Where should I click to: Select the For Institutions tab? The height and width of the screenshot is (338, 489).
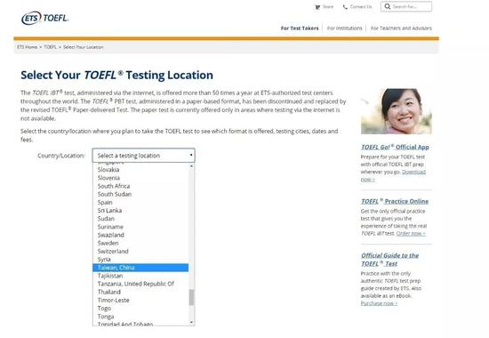[x=345, y=28]
